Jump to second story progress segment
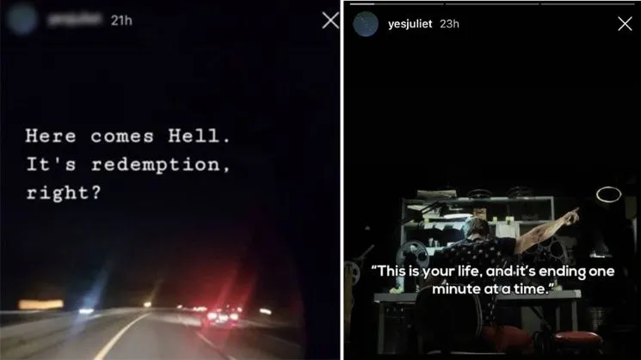 point(492,3)
